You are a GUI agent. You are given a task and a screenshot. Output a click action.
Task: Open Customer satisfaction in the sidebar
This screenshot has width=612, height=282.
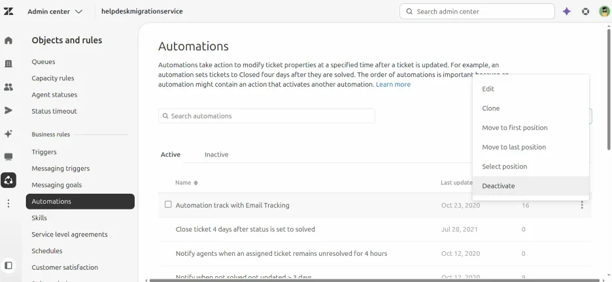point(65,267)
